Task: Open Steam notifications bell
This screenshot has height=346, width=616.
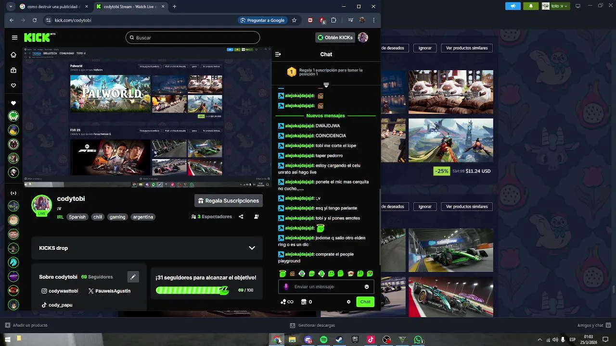Action: coord(531,6)
